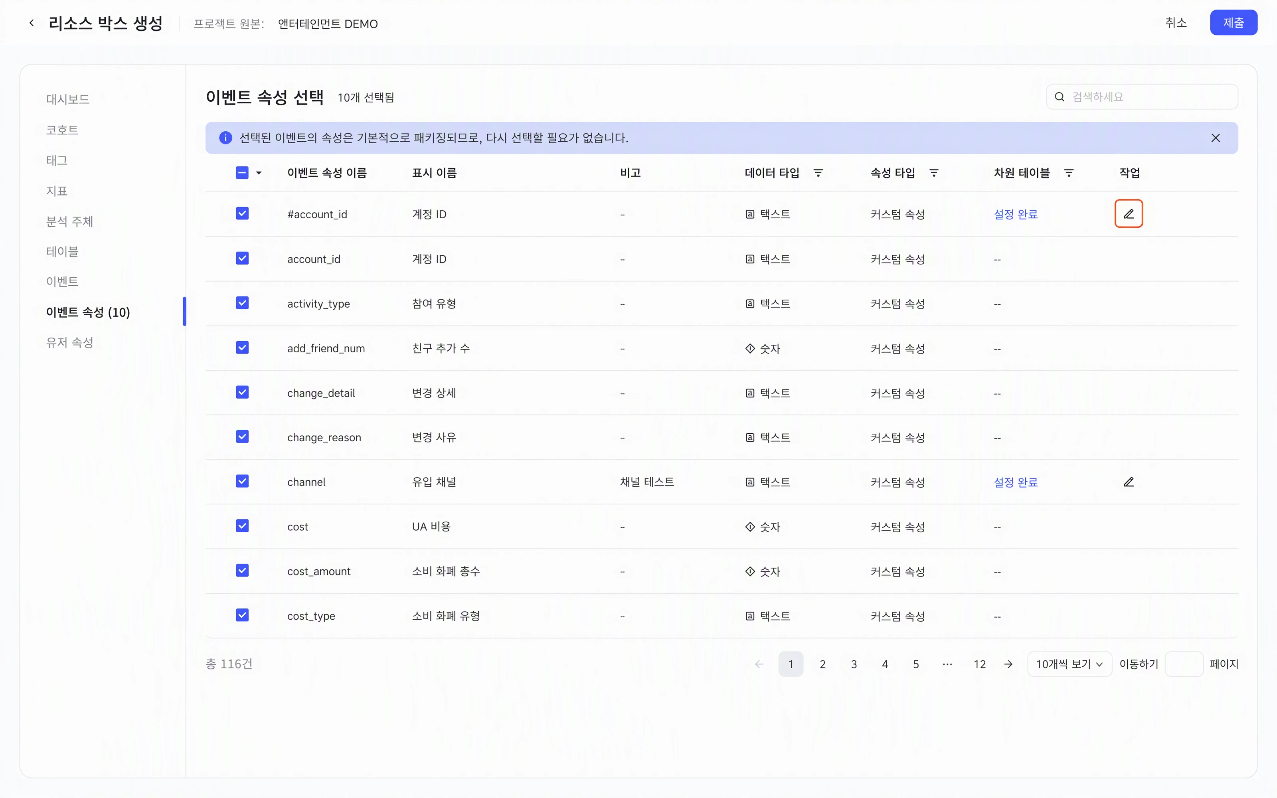Screen dimensions: 1277x798
Task: Uncheck the activity_type row checkbox
Action: point(242,303)
